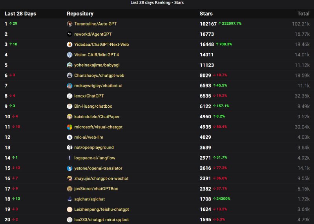This screenshot has width=314, height=224.
Task: Click the Last 28 Days column header
Action: click(x=20, y=14)
